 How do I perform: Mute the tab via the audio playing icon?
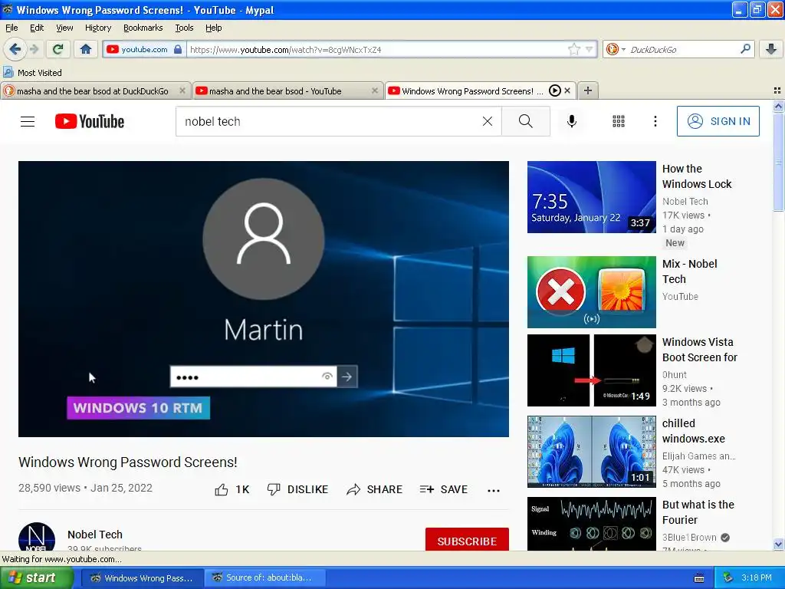coord(555,90)
